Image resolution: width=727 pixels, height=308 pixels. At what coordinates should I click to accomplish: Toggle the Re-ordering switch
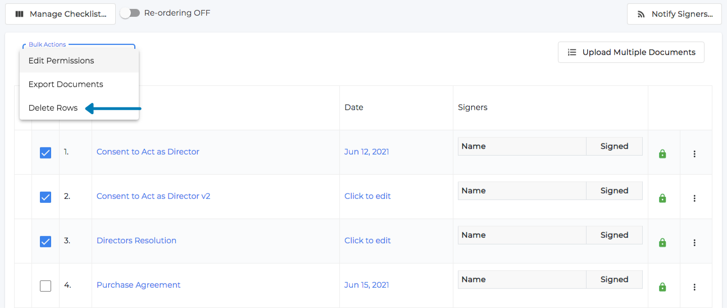pyautogui.click(x=130, y=13)
